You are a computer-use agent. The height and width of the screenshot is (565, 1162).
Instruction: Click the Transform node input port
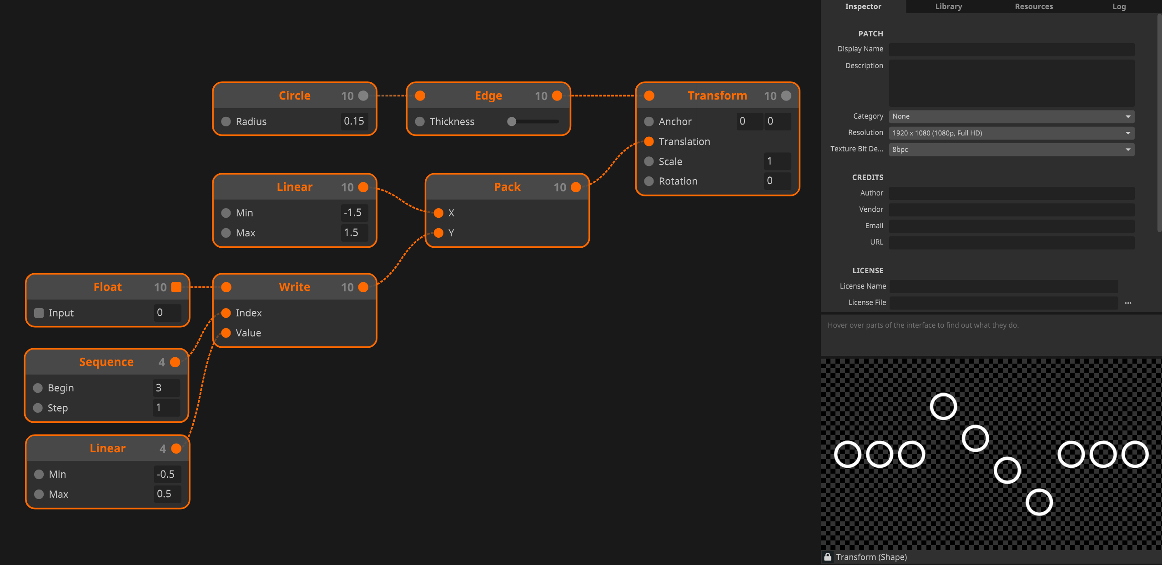(x=649, y=96)
